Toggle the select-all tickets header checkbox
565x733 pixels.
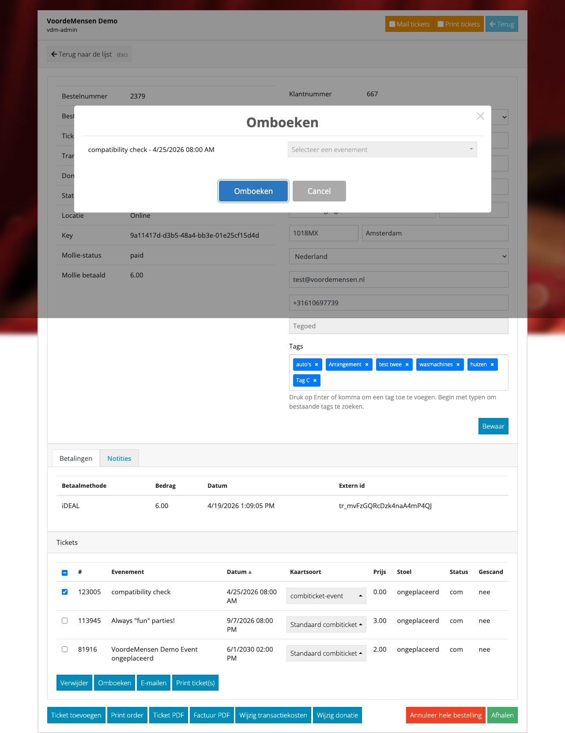65,573
